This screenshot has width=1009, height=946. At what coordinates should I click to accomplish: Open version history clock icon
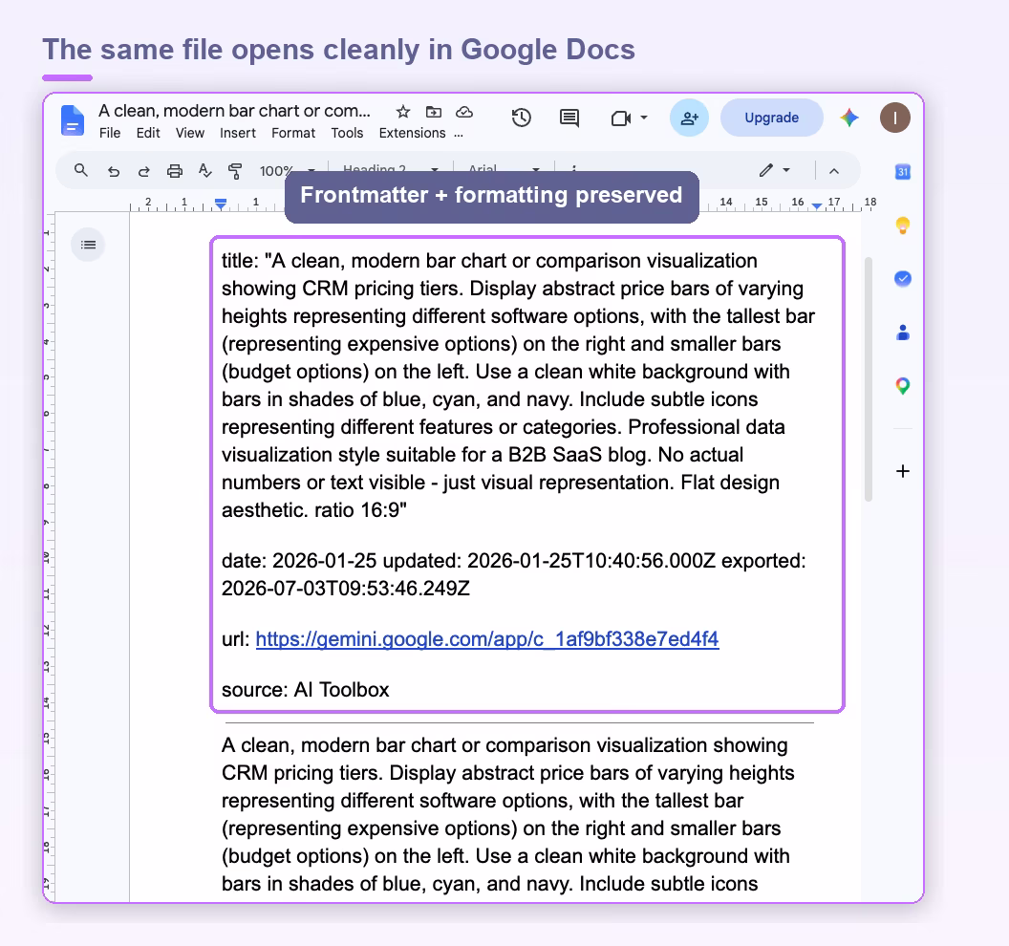tap(522, 118)
